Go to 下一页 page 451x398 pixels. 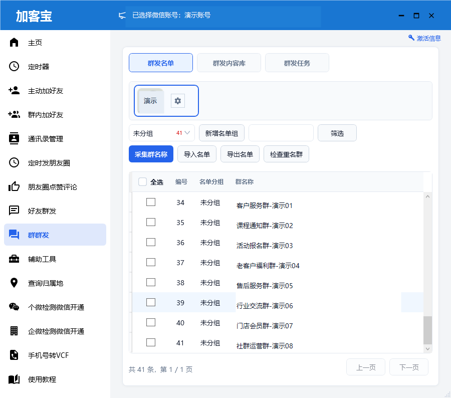409,367
